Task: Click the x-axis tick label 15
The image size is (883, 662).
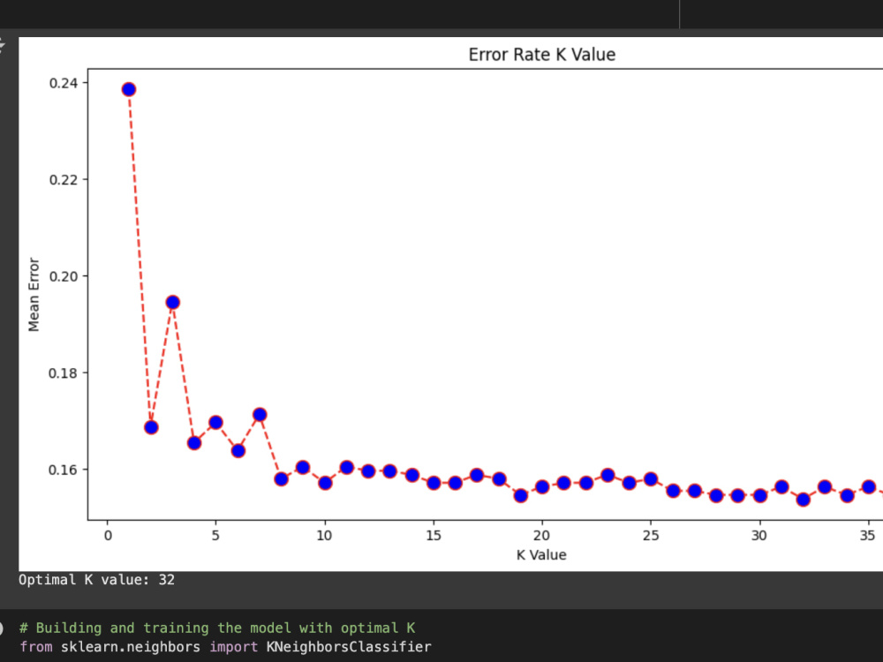Action: [433, 536]
